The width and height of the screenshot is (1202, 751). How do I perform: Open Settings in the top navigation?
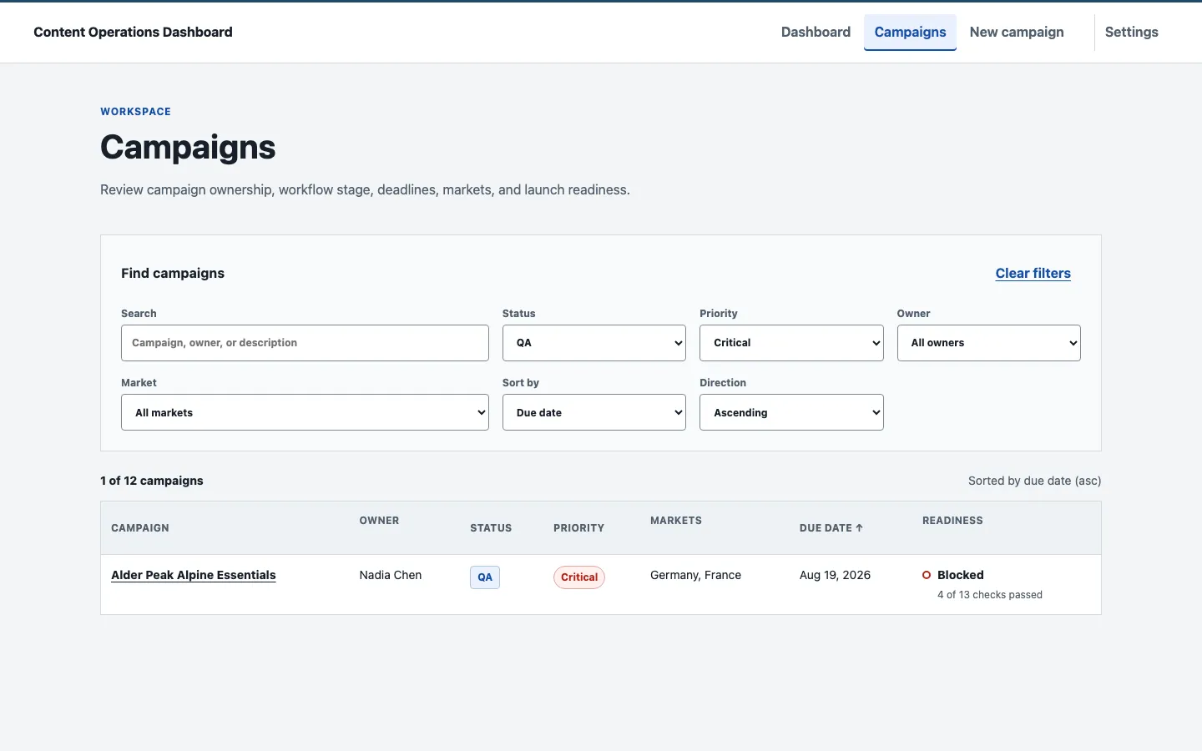point(1131,32)
